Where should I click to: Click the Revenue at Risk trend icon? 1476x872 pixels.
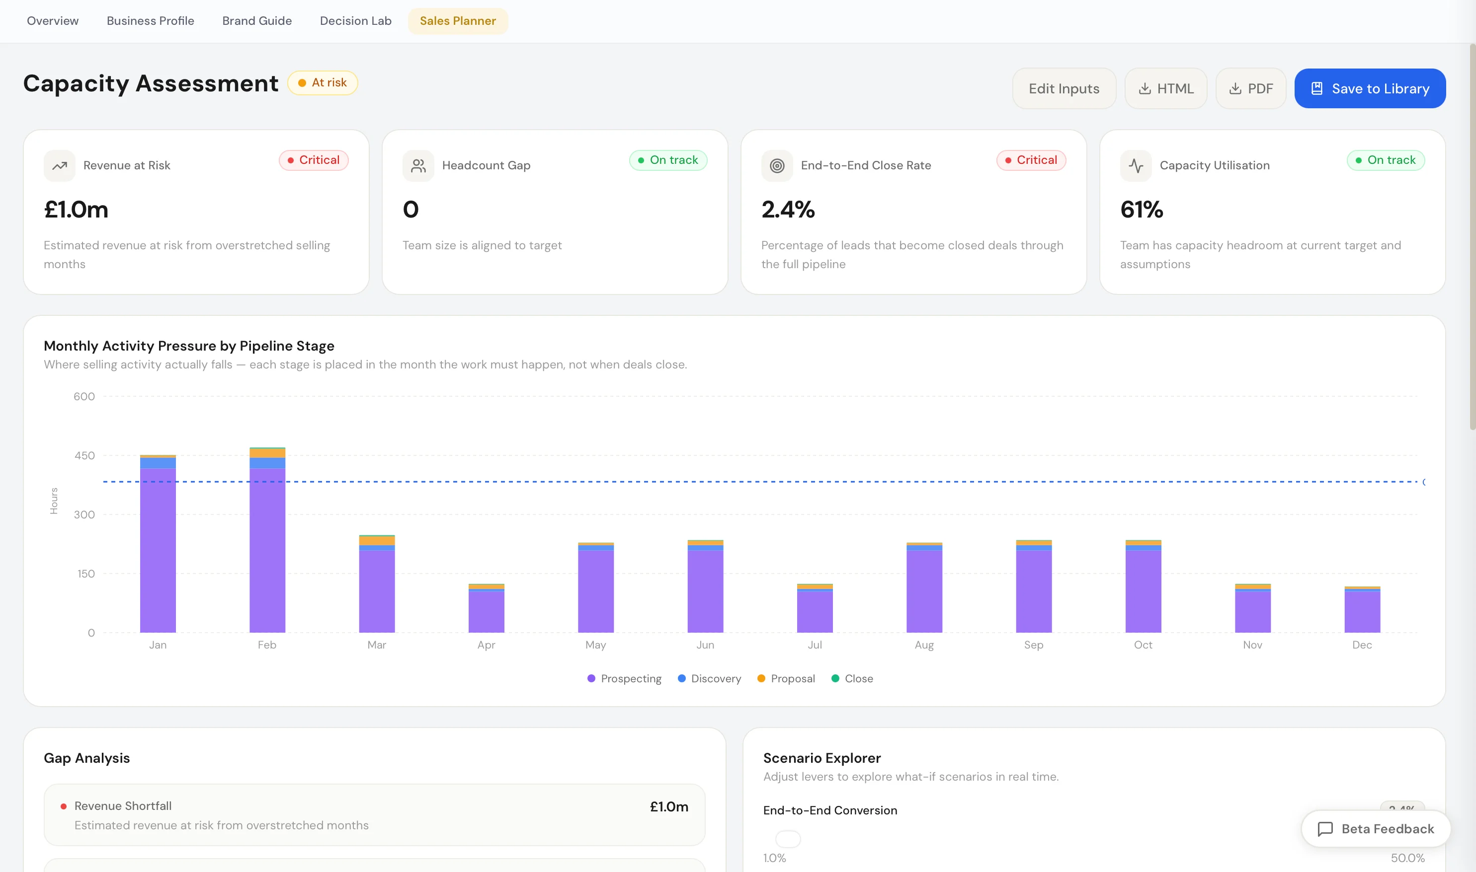point(60,165)
